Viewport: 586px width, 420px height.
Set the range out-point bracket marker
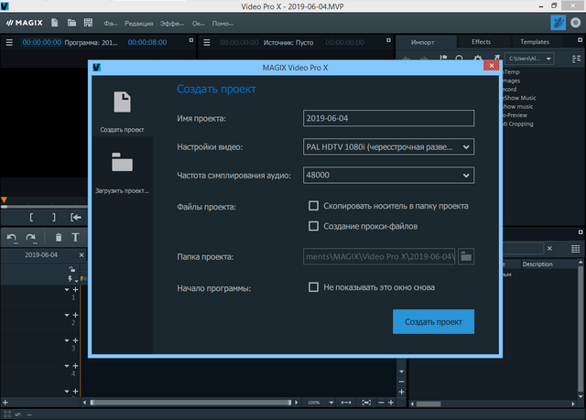click(x=53, y=217)
